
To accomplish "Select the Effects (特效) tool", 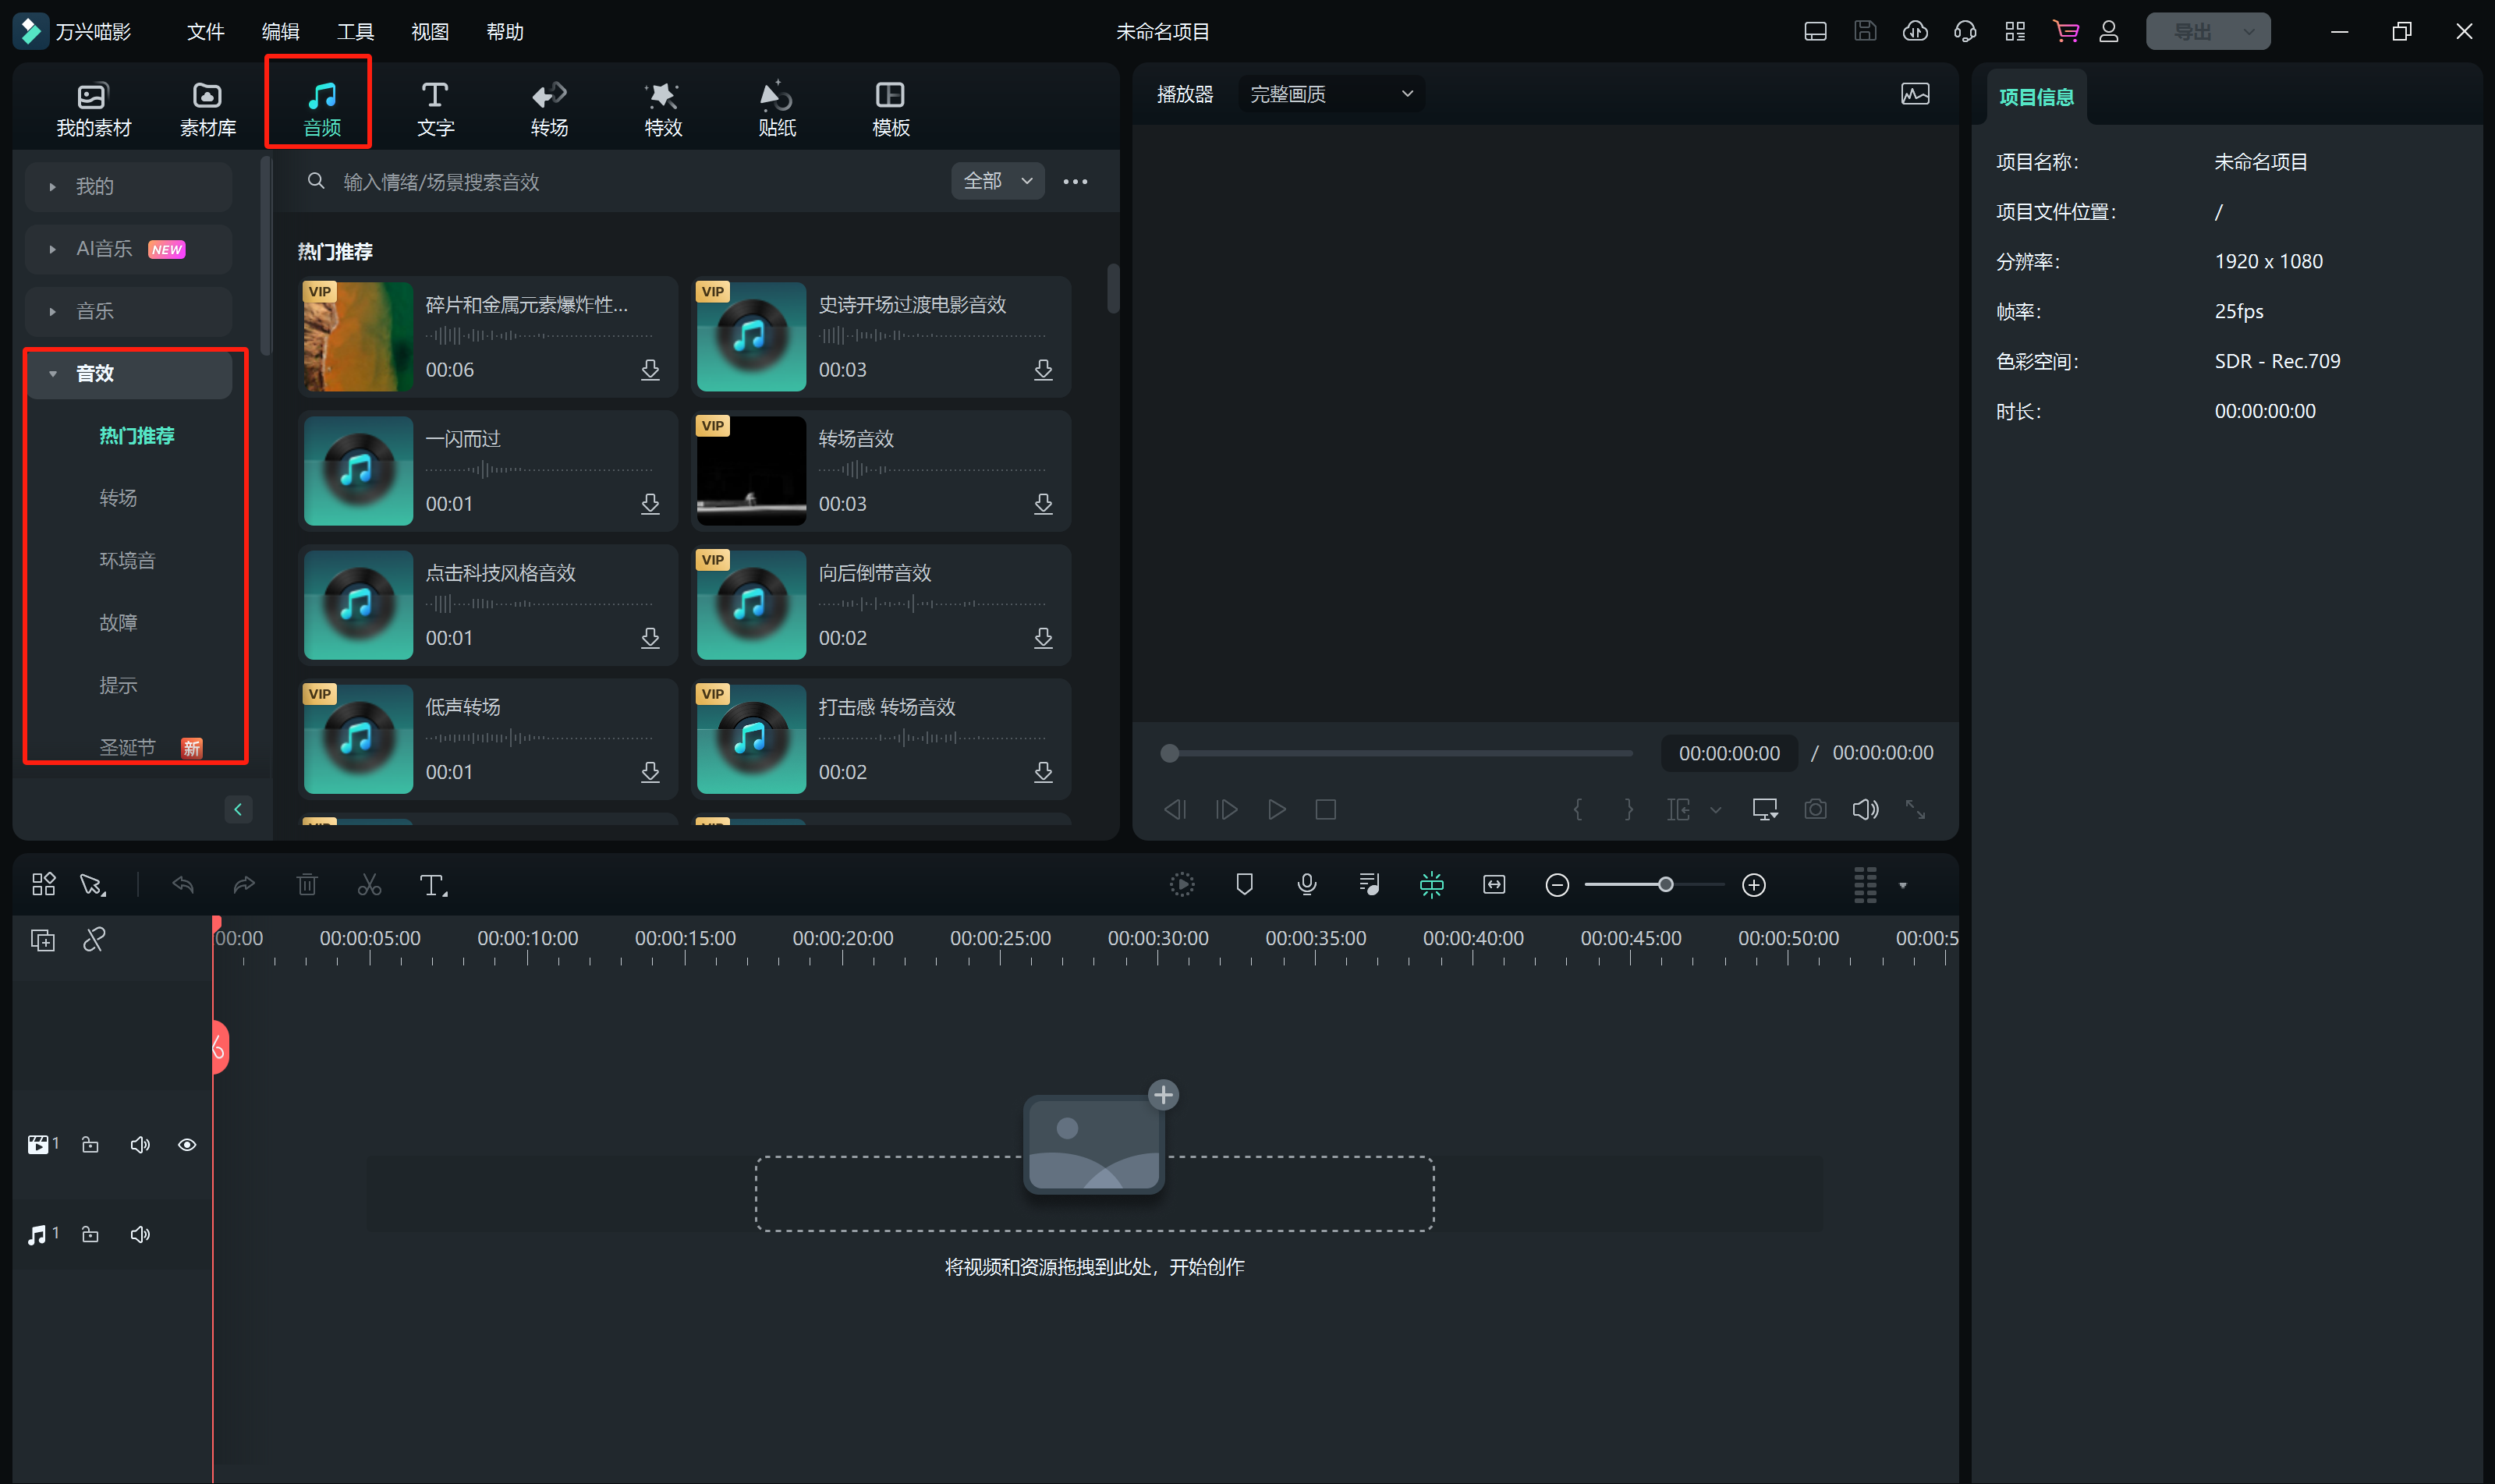I will click(x=662, y=108).
